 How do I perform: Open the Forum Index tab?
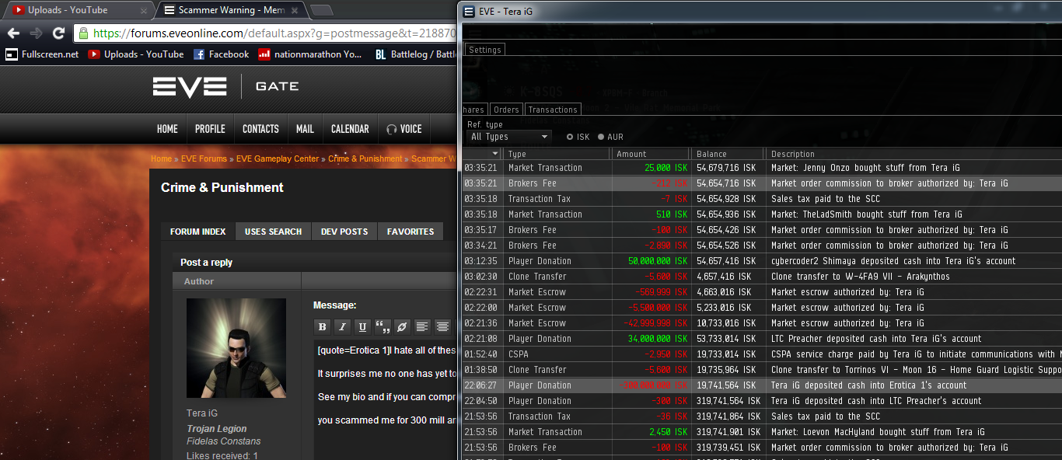tap(198, 232)
